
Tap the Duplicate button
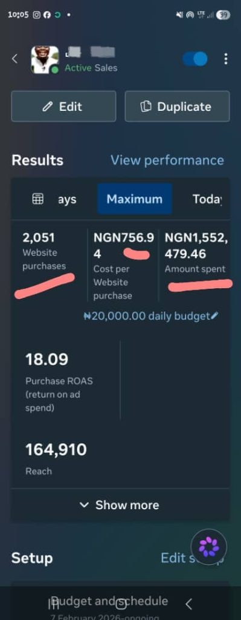[x=177, y=107]
